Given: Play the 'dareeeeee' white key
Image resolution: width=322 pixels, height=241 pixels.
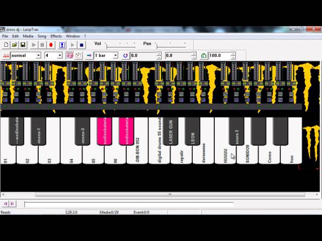Looking at the screenshot, I should click(x=203, y=156).
